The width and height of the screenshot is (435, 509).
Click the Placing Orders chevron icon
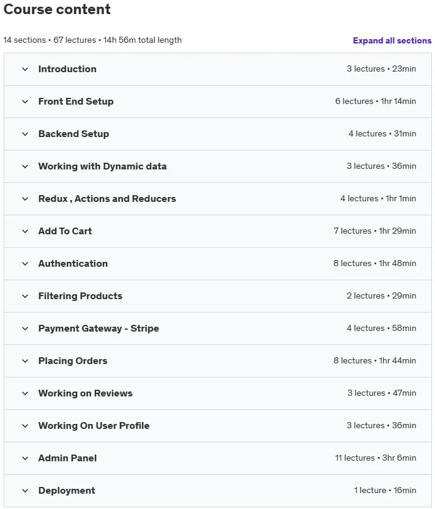point(25,362)
